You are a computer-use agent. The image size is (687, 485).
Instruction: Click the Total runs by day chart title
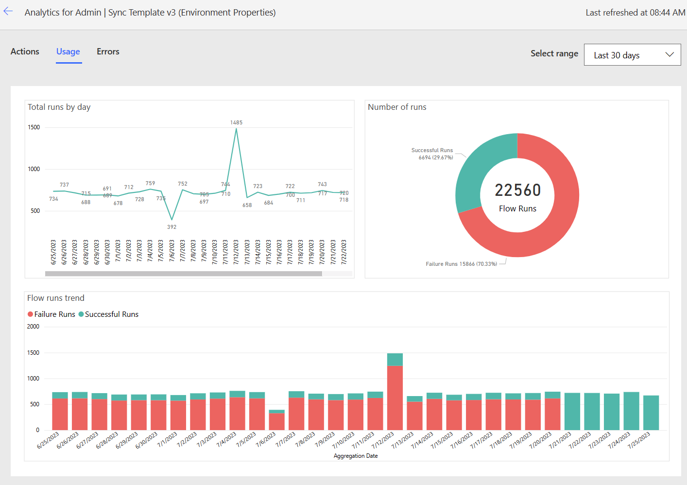[59, 107]
